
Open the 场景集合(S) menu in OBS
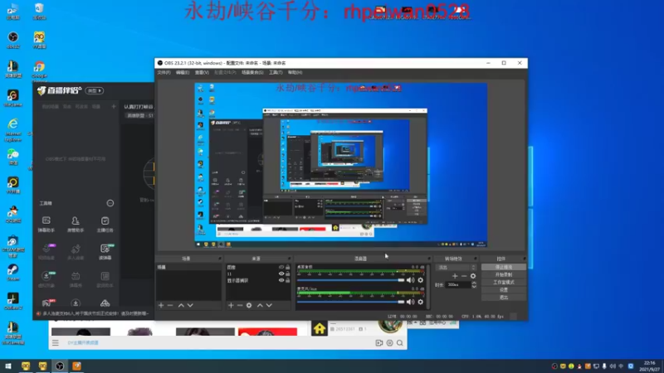[252, 73]
